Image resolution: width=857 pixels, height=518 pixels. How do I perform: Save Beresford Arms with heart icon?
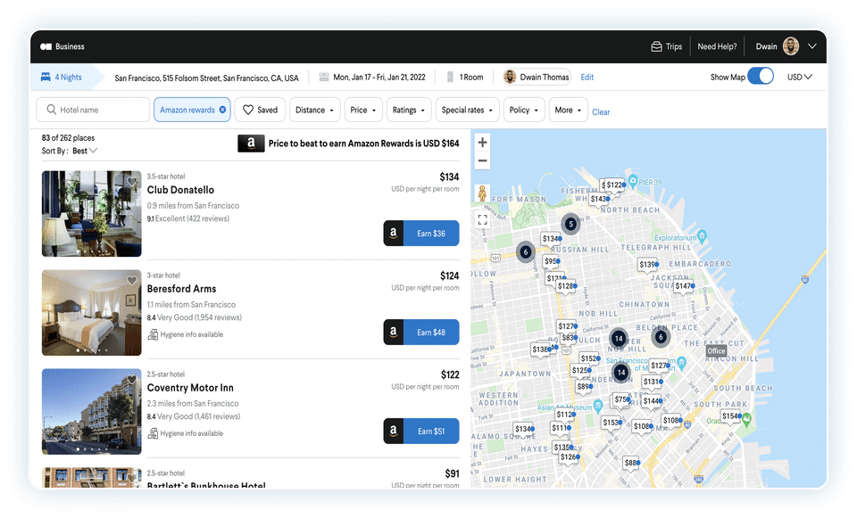pos(132,280)
